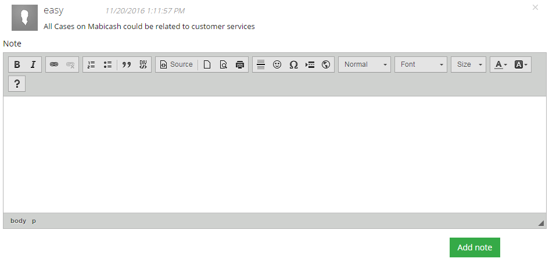Click the username easy

click(53, 10)
